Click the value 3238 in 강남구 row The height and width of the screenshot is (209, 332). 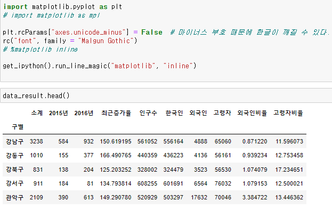36,141
